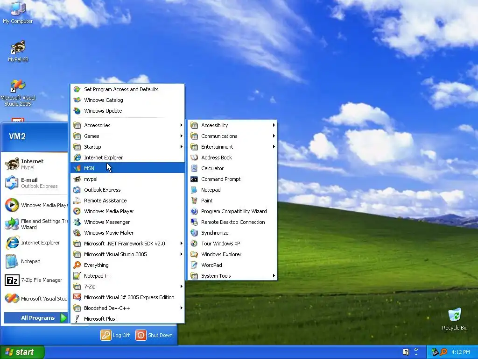
Task: Click the Set Program Access and Defaults icon
Action: pos(77,89)
